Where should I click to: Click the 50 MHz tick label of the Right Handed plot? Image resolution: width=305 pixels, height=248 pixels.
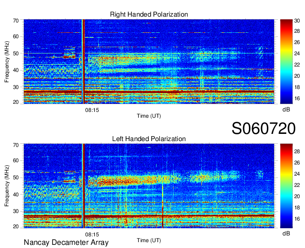click(x=16, y=53)
